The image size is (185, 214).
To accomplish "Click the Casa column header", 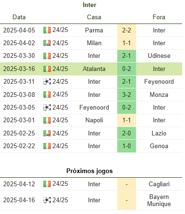I will (x=94, y=17).
